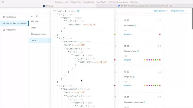Image resolution: width=193 pixels, height=108 pixels.
Task: Open the JIRA bookmark
Action: click(67, 2)
